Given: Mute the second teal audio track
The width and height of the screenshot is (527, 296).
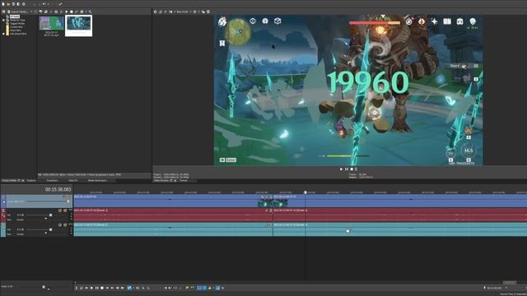Looking at the screenshot, I should pos(60,224).
